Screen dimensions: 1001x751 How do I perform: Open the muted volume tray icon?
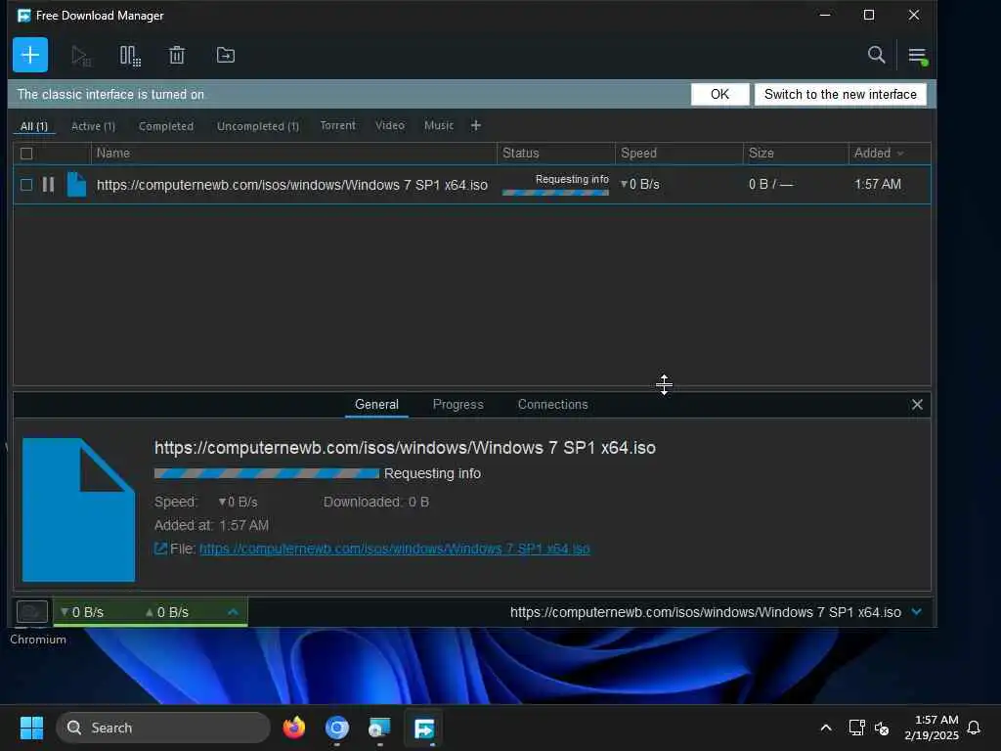(882, 728)
